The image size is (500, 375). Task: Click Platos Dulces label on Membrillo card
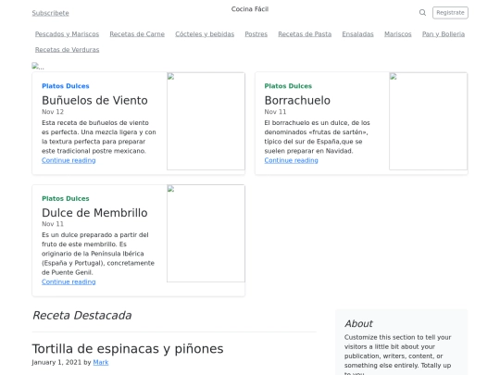(x=66, y=199)
